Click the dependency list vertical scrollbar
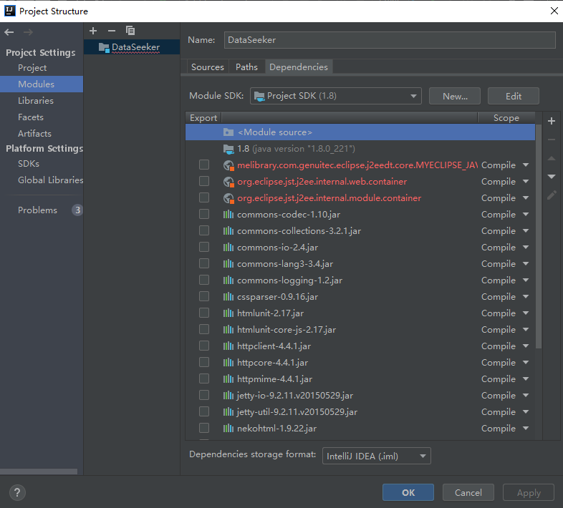 point(539,237)
